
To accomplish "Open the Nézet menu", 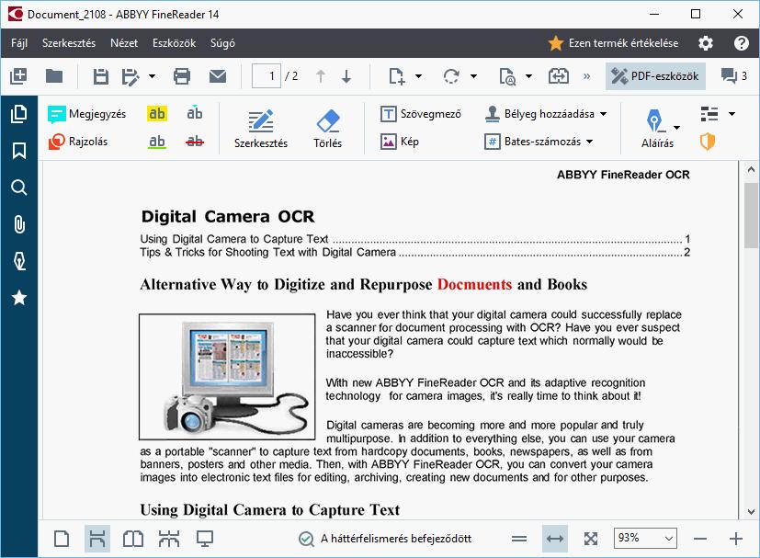I will (124, 43).
